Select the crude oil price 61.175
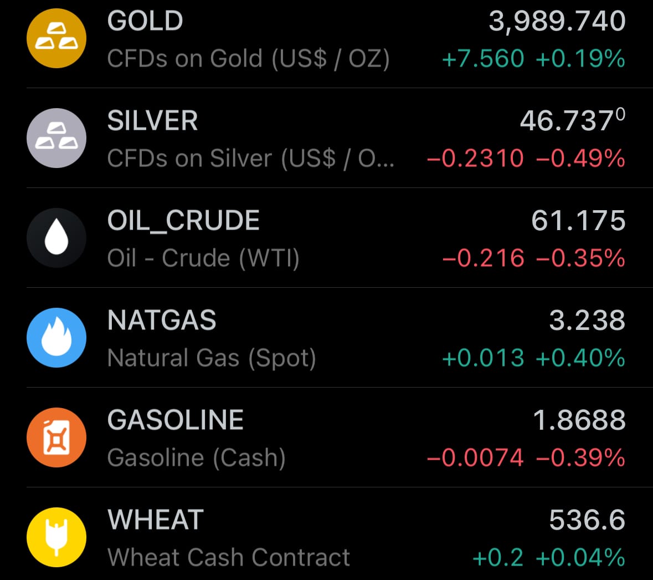Screen dimensions: 653x580 578,221
